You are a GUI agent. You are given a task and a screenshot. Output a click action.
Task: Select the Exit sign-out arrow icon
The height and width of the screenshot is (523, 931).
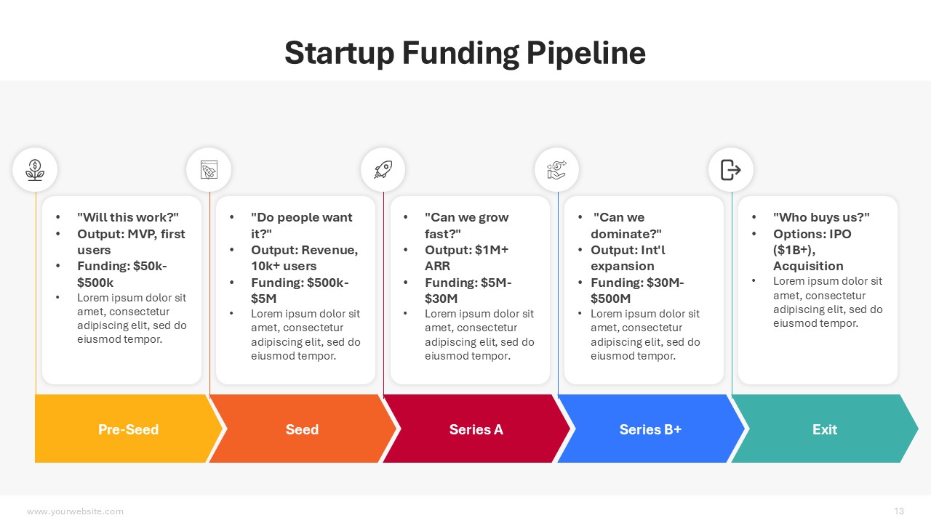click(730, 170)
